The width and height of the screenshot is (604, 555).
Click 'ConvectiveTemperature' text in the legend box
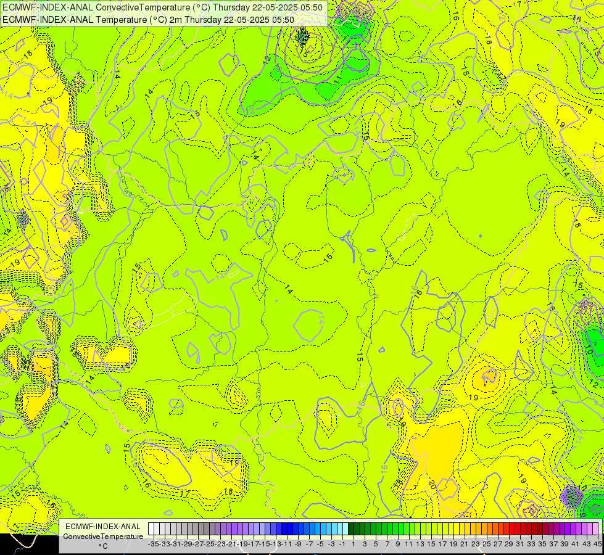pyautogui.click(x=103, y=536)
